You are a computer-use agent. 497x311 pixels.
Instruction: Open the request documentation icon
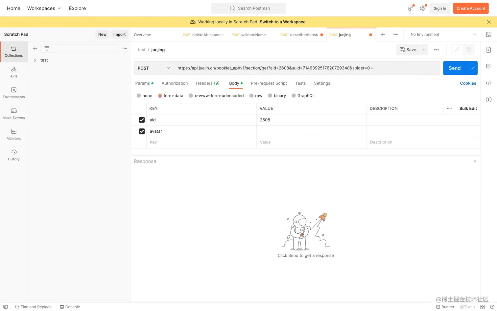pyautogui.click(x=489, y=50)
